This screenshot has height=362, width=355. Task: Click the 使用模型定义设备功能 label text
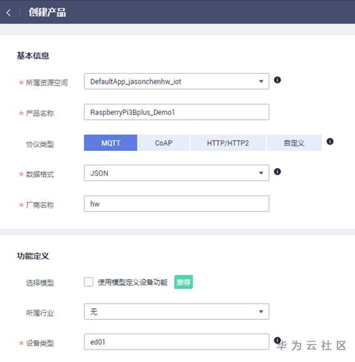(x=132, y=282)
